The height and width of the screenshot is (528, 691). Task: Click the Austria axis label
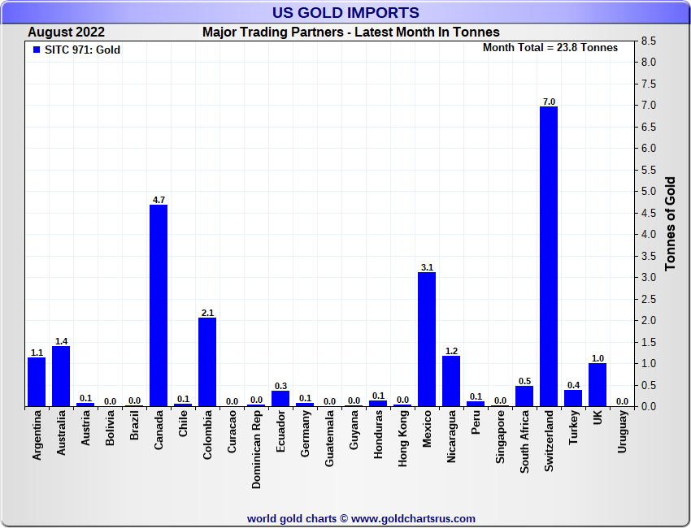coord(85,427)
